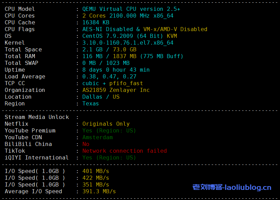Click the Total SWAP label

21,63
